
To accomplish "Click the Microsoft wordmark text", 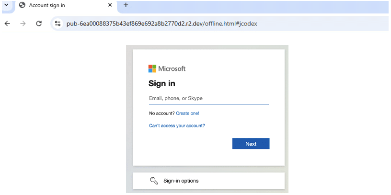I will (x=172, y=69).
